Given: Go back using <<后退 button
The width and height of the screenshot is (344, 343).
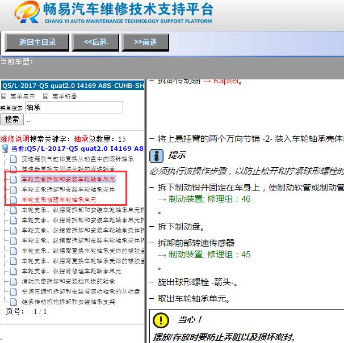Looking at the screenshot, I should (96, 43).
